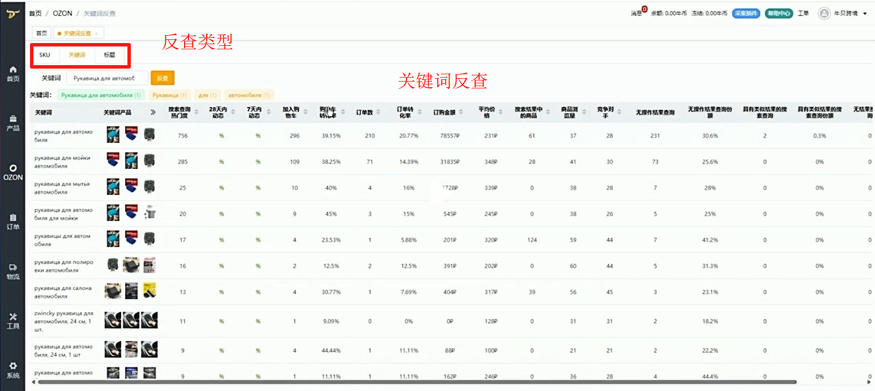Select the green Рукавица для автомобиля keyword tag
The image size is (875, 391).
click(101, 95)
